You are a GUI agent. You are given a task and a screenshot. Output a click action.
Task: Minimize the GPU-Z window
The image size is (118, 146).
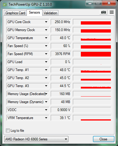pyautogui.click(x=90, y=4)
